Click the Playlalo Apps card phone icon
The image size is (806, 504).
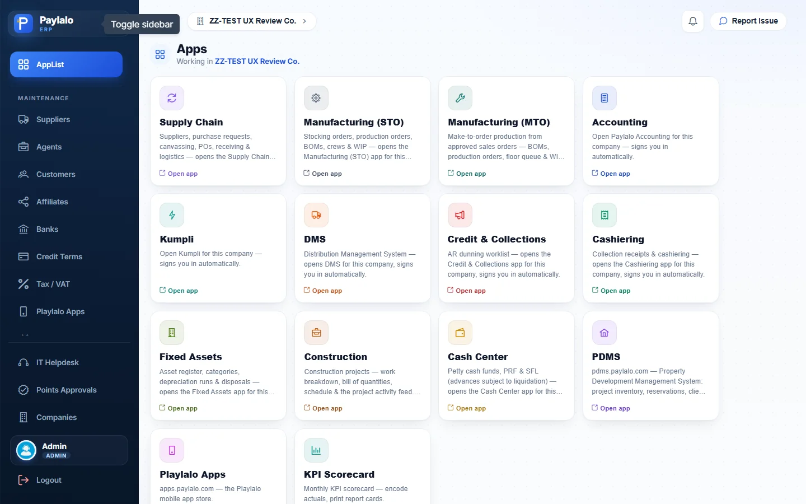(172, 450)
